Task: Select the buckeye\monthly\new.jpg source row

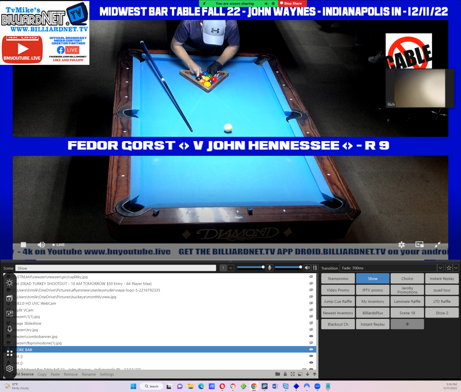Action: (x=159, y=297)
